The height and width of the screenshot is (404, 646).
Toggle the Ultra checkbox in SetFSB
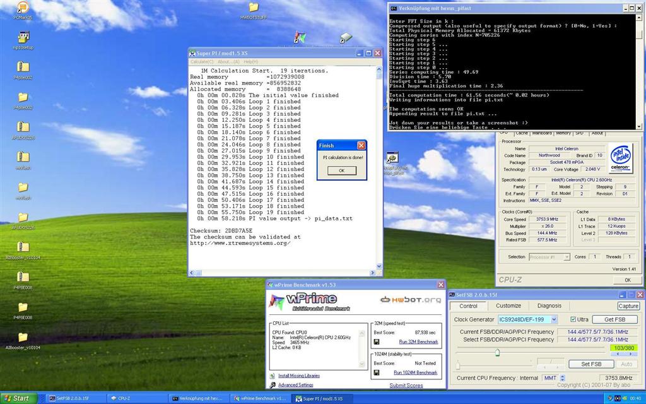click(x=573, y=319)
